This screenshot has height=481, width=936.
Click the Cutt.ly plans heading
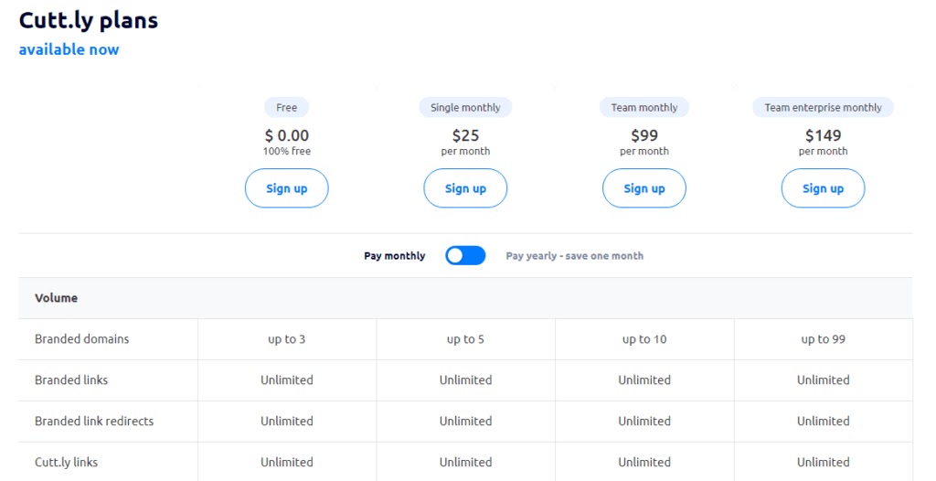[x=89, y=20]
